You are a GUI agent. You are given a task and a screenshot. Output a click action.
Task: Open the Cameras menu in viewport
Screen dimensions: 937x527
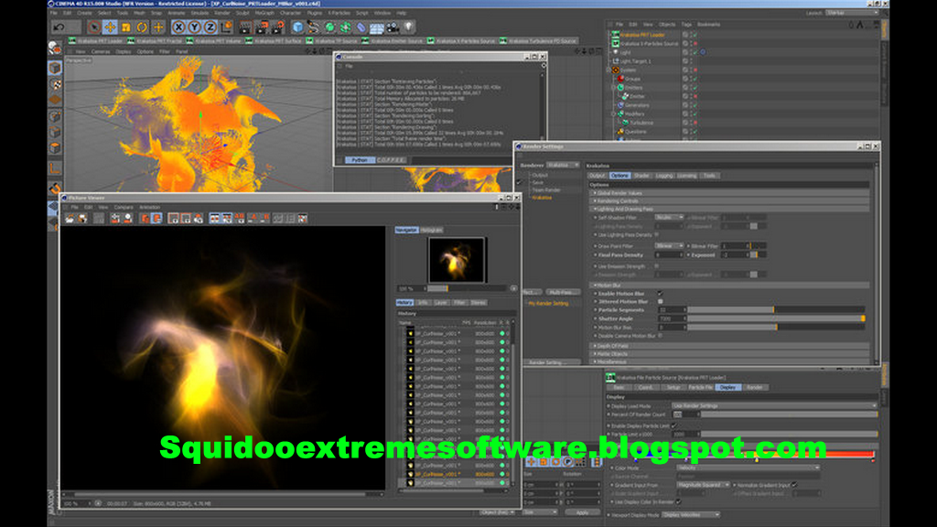[101, 51]
